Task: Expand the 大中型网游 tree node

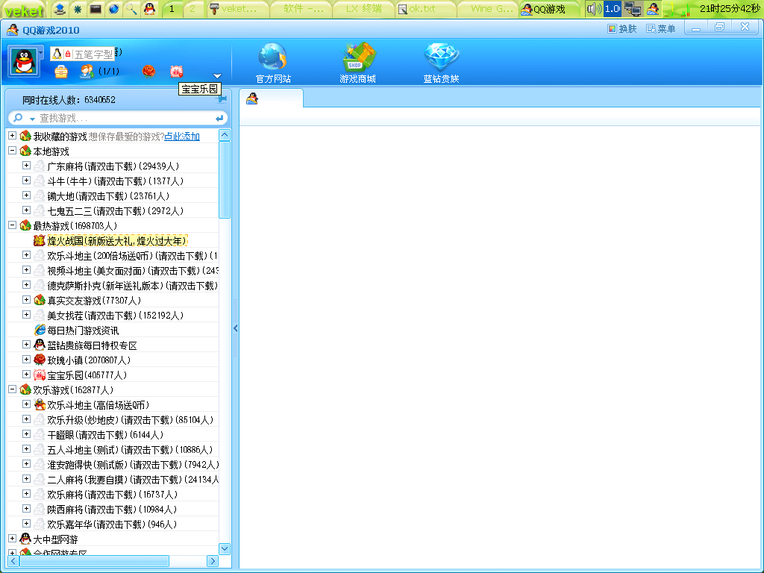Action: [x=12, y=539]
